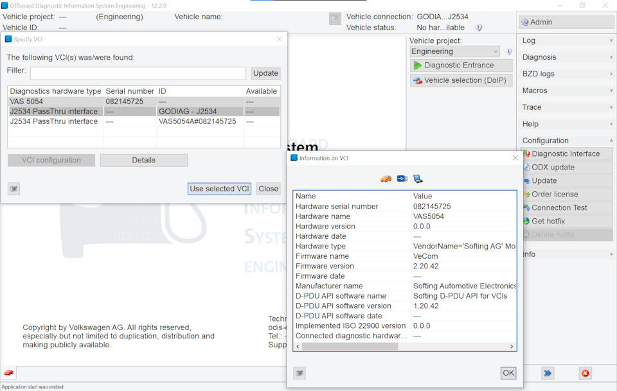Click the scrollbar right arrow in VCI info
The width and height of the screenshot is (617, 391).
click(512, 346)
